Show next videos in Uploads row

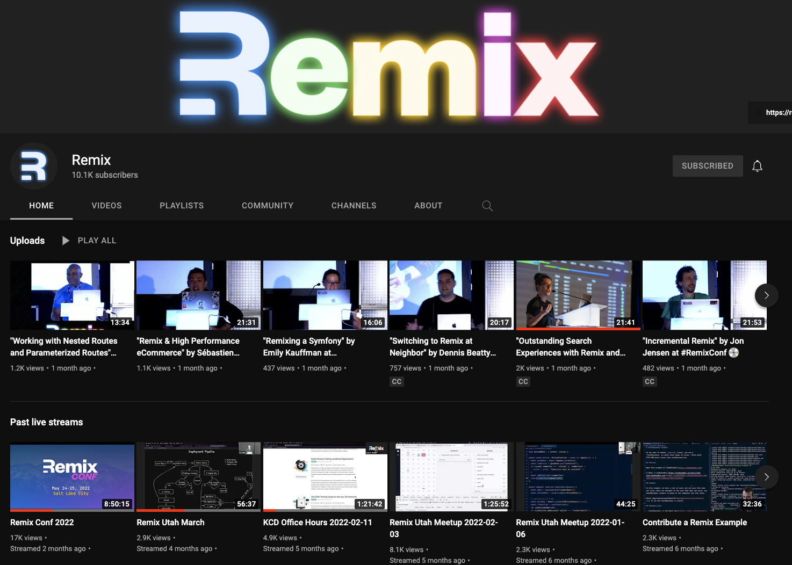coord(766,295)
